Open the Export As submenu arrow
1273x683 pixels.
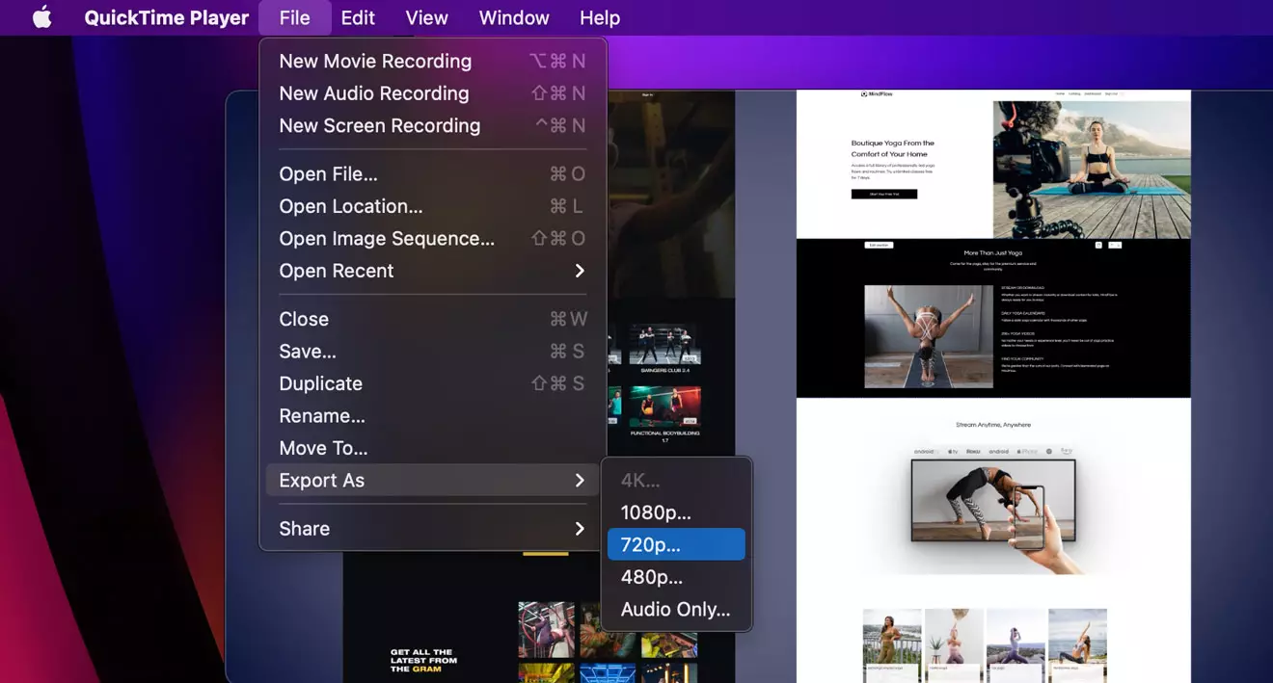click(579, 480)
